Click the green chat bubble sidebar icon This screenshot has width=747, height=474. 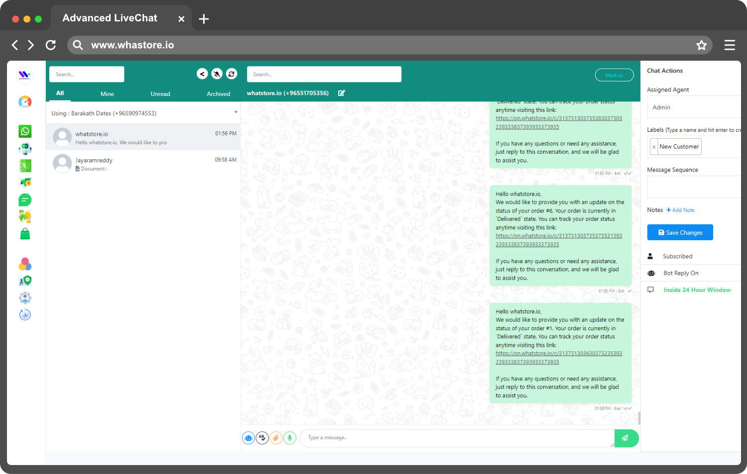click(25, 200)
